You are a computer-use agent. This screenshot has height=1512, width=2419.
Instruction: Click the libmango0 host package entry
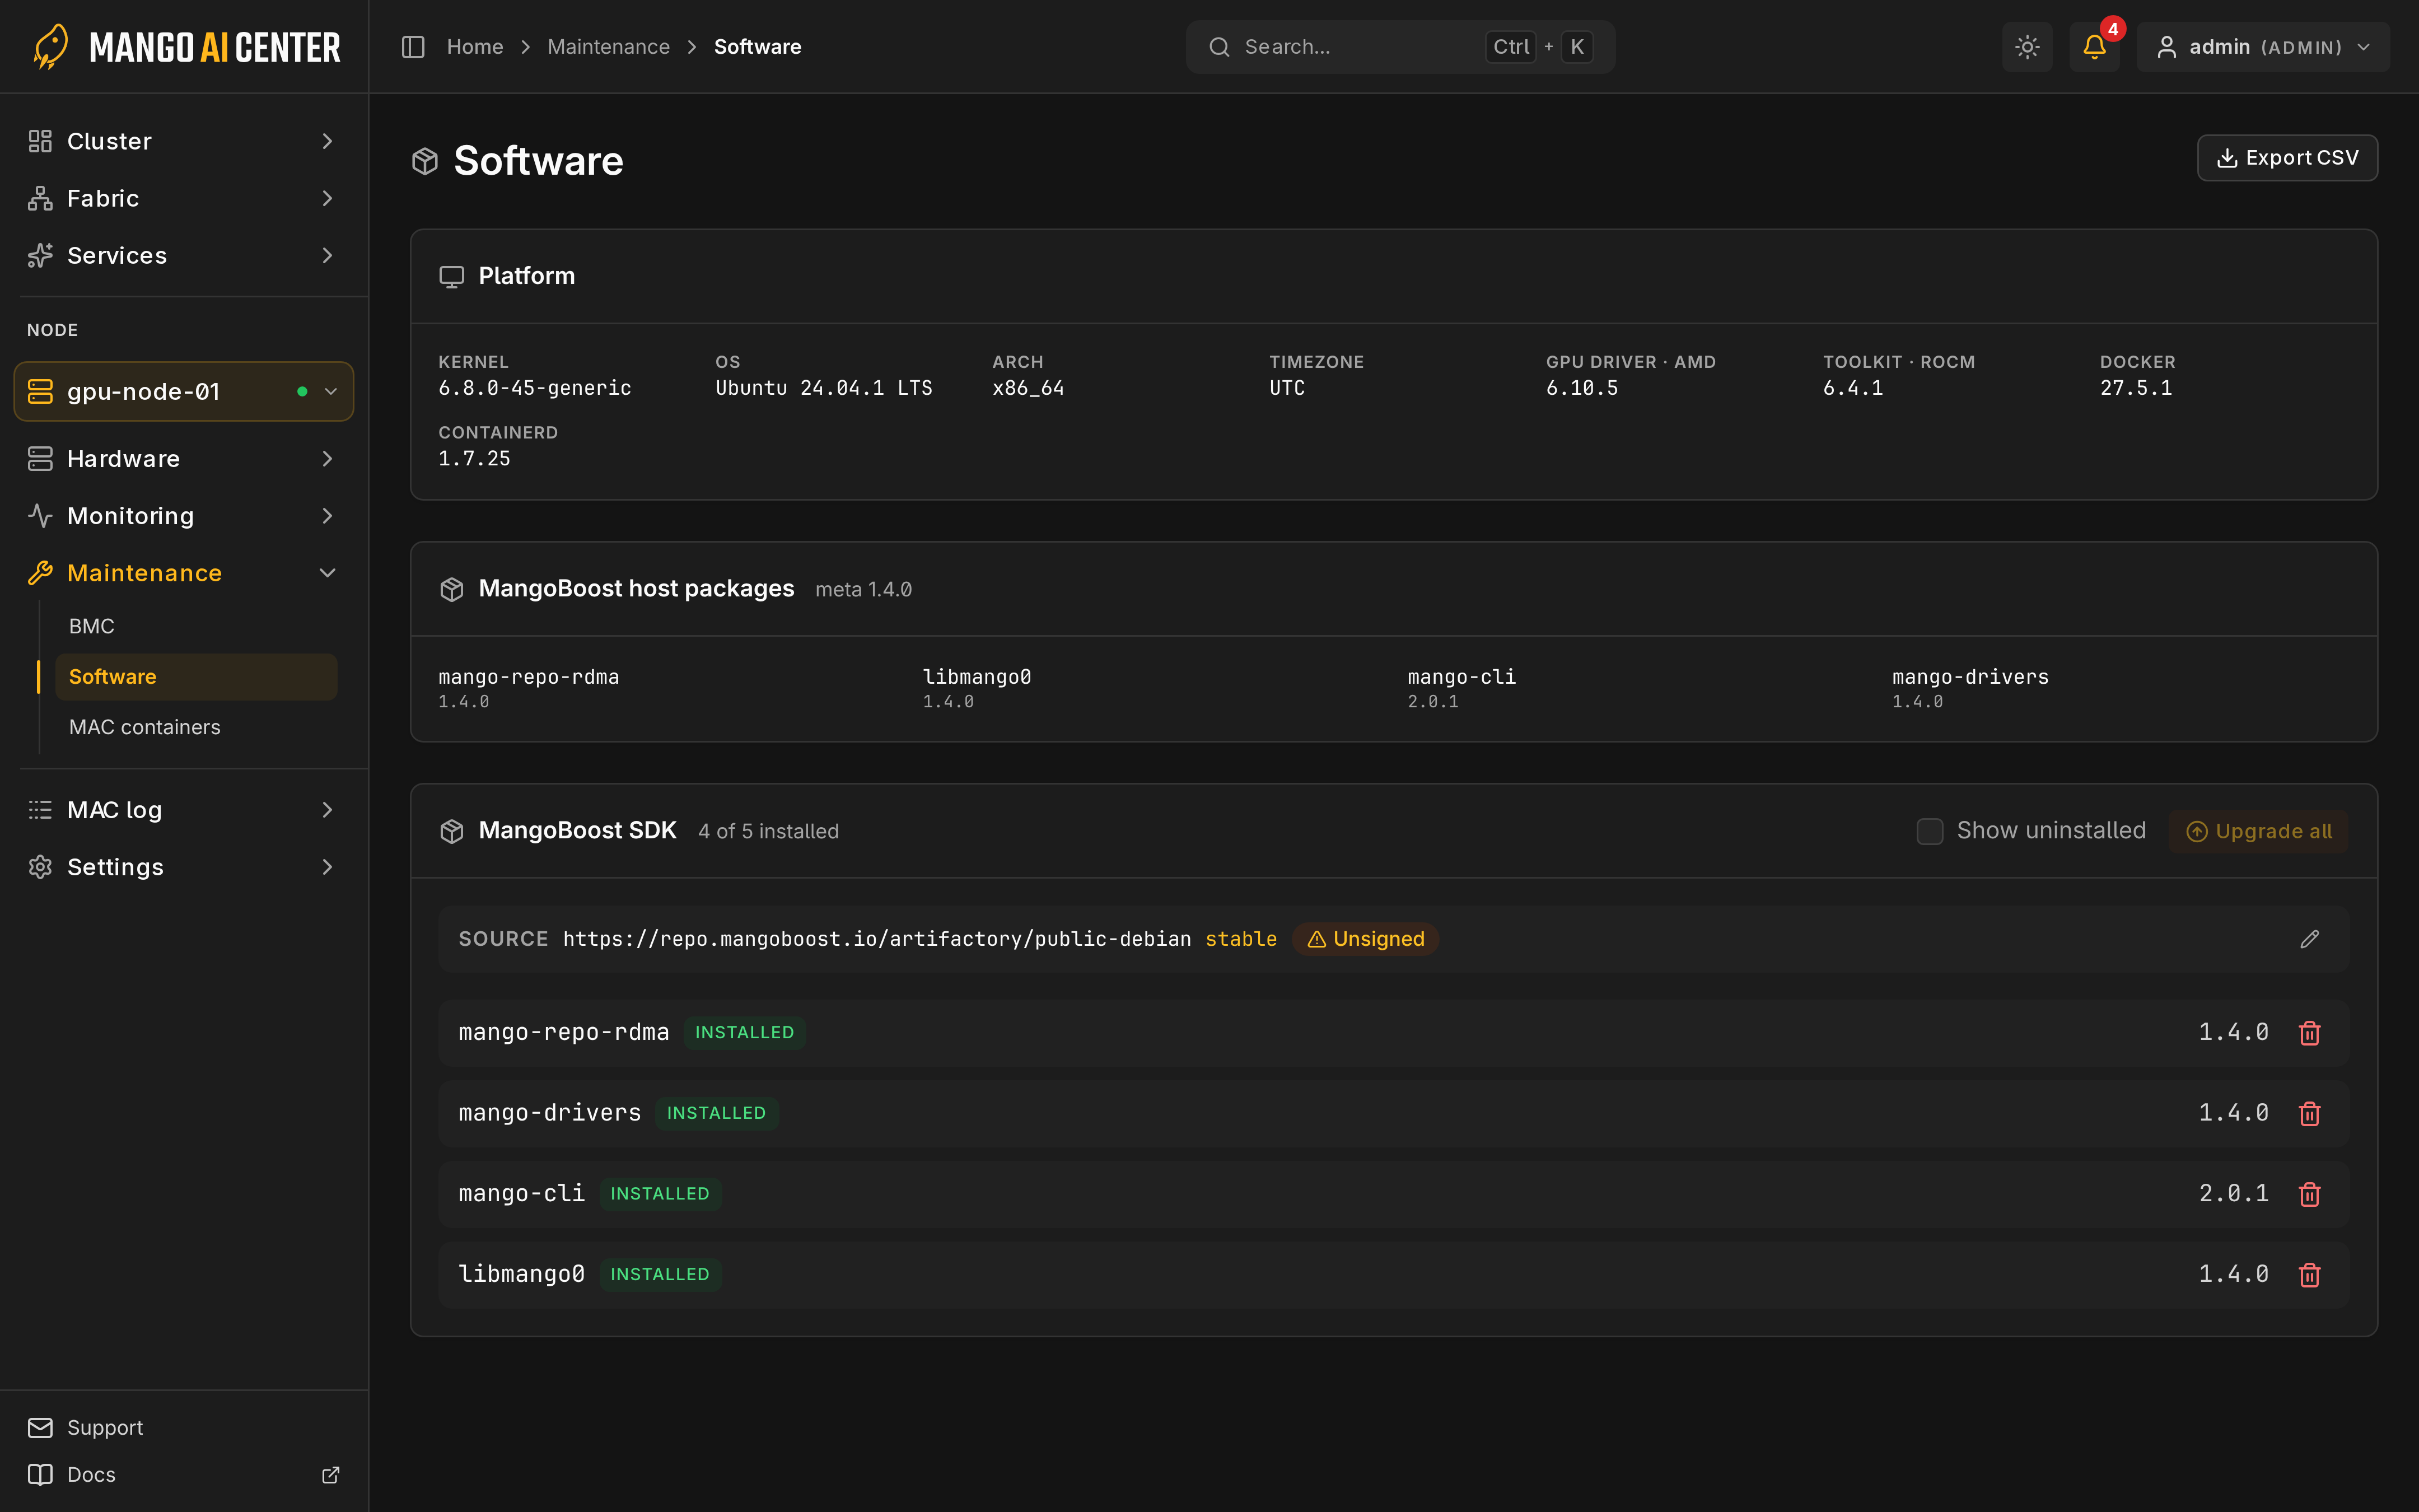(x=977, y=688)
